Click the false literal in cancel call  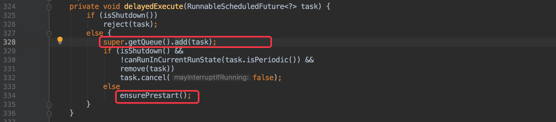[263, 78]
